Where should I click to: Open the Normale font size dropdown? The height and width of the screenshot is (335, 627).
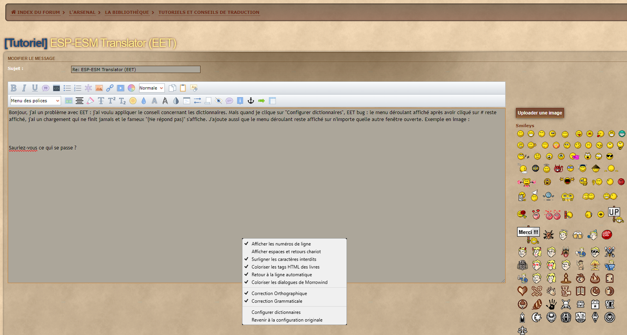152,88
